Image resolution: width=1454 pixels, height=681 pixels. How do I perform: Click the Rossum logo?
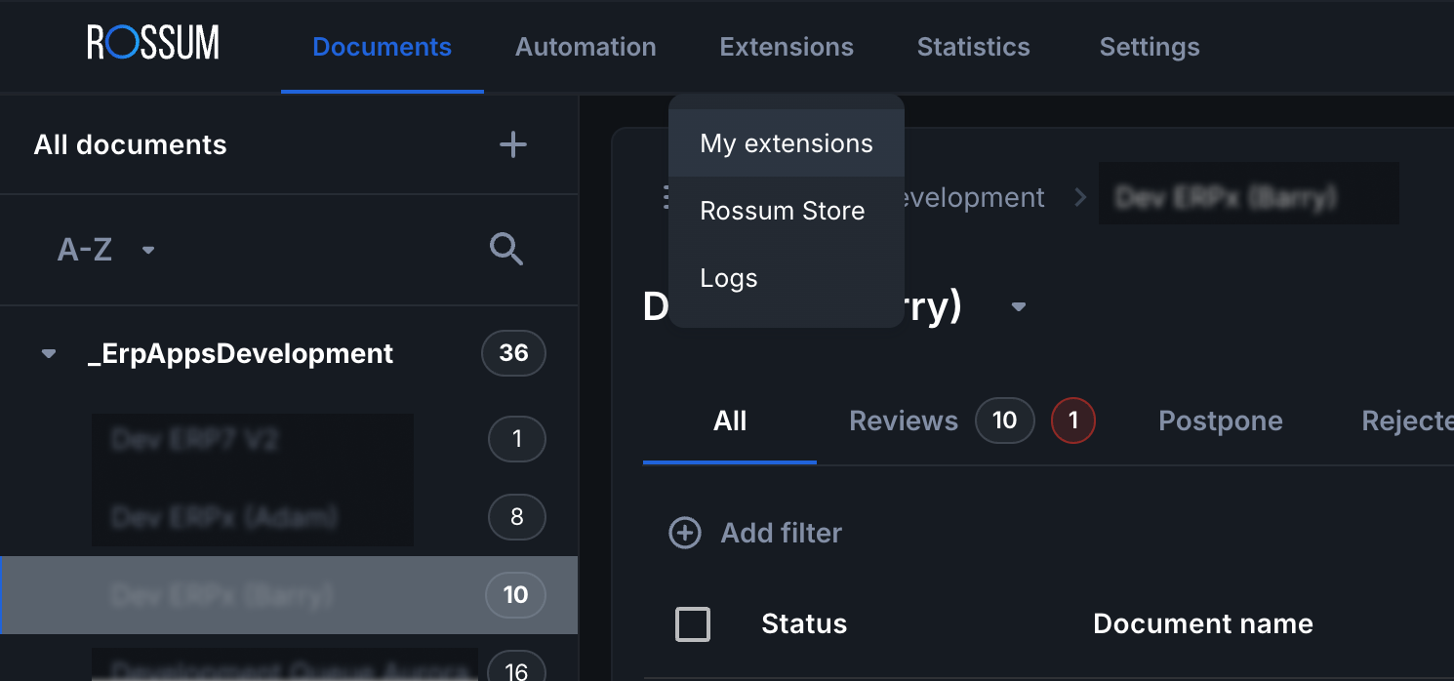click(153, 44)
